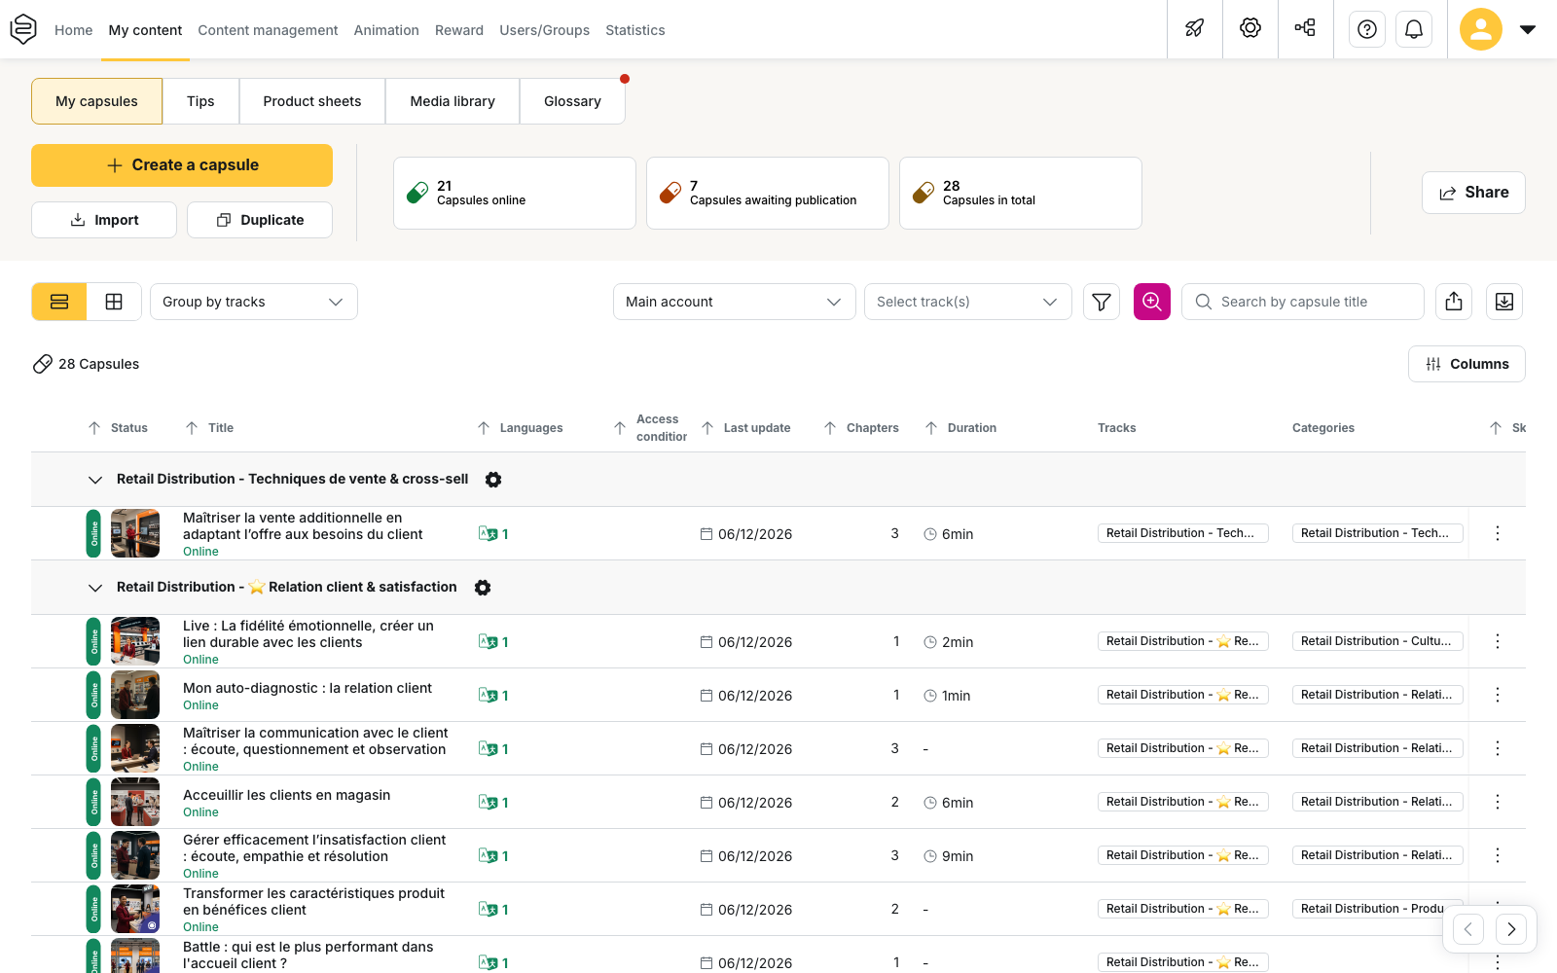Open the filter funnel icon
1557x973 pixels.
(1102, 302)
